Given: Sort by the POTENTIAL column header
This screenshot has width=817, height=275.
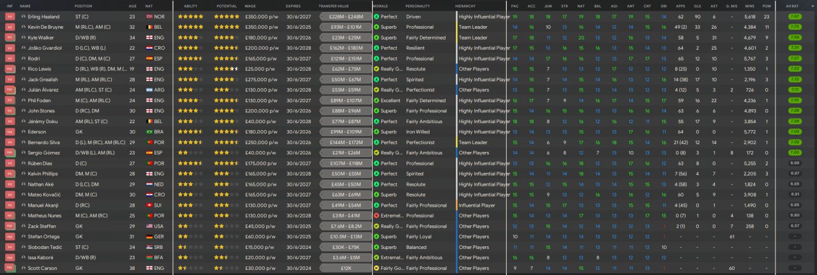Looking at the screenshot, I should pos(227,5).
